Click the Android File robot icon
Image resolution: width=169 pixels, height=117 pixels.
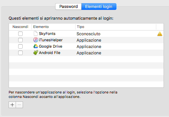coord(36,52)
